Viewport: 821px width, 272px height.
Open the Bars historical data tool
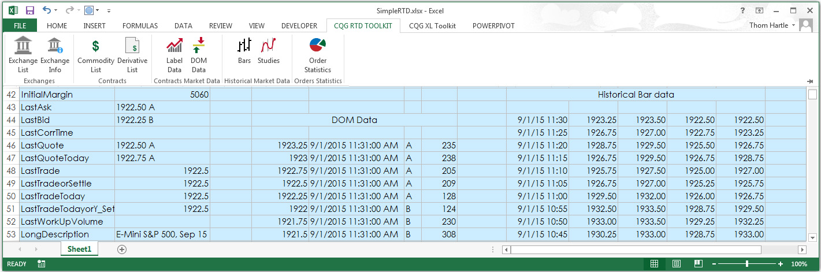pyautogui.click(x=244, y=51)
